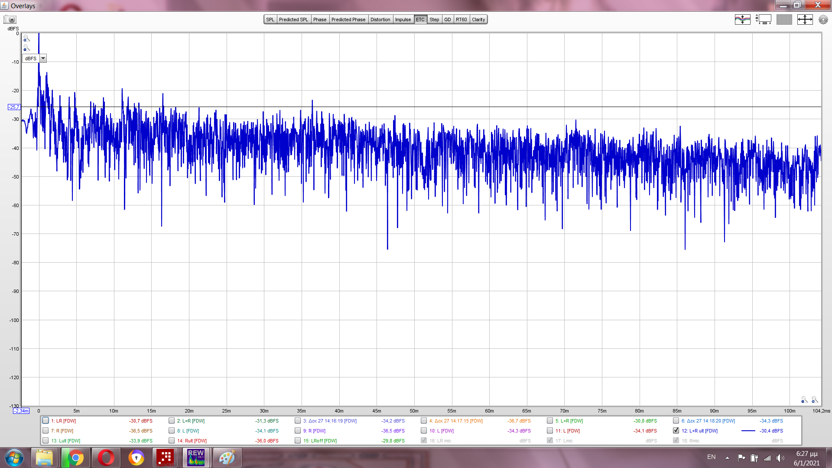
Task: Toggle greyed trace 16: LR mic checkbox
Action: tap(424, 441)
